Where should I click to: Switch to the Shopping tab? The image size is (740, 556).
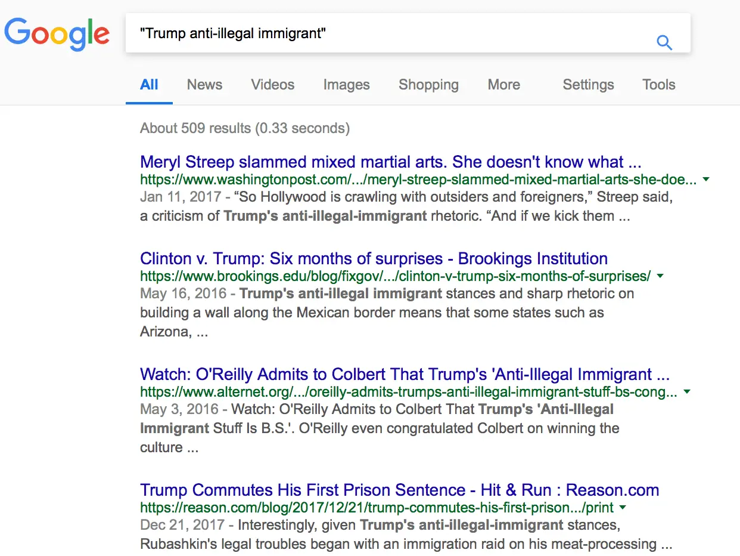[428, 85]
